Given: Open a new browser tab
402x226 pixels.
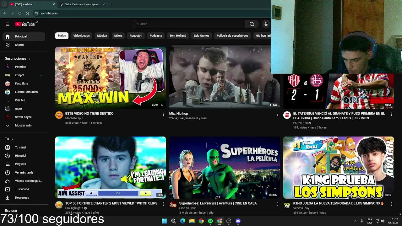Looking at the screenshot, I should pyautogui.click(x=111, y=4).
